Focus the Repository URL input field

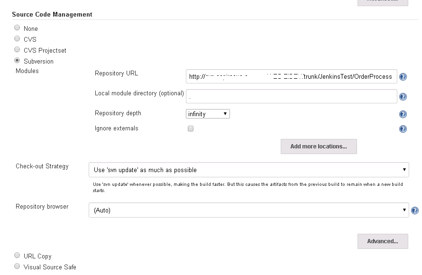click(x=292, y=76)
